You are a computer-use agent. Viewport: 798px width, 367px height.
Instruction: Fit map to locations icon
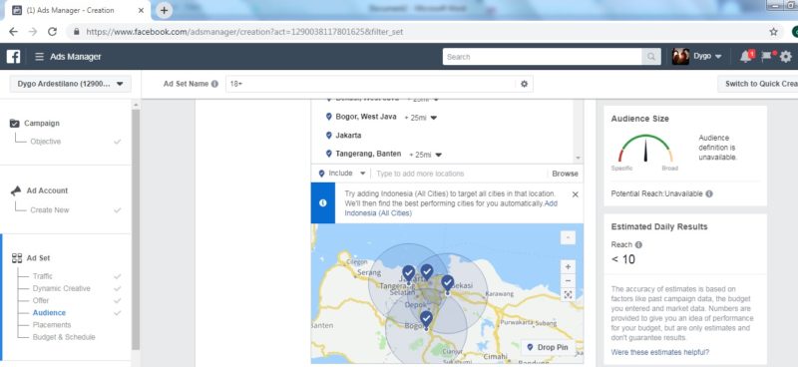(x=568, y=295)
